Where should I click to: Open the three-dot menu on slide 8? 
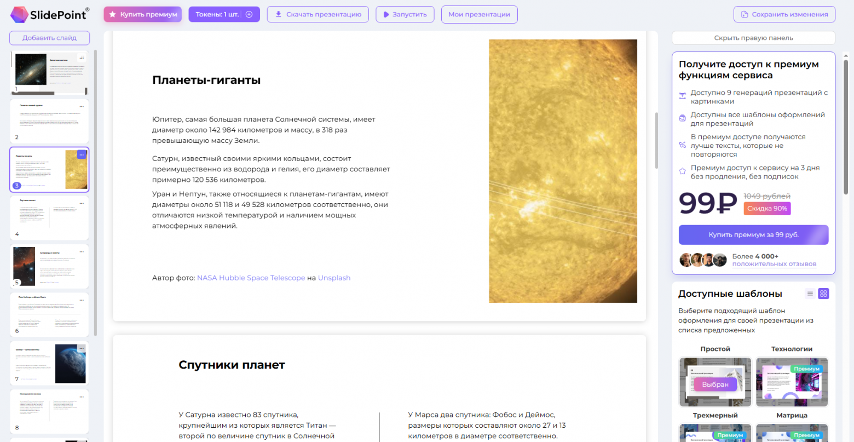82,397
